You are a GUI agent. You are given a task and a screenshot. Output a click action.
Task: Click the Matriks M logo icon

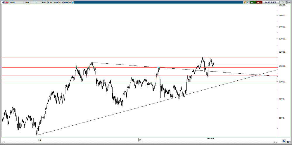(2, 2)
